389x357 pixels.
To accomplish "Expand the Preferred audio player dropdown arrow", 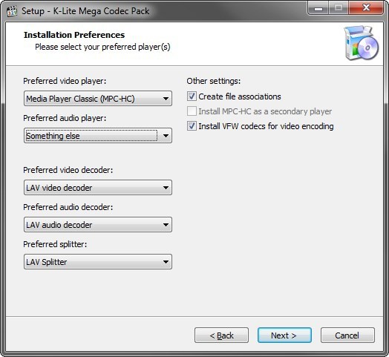I will click(166, 136).
